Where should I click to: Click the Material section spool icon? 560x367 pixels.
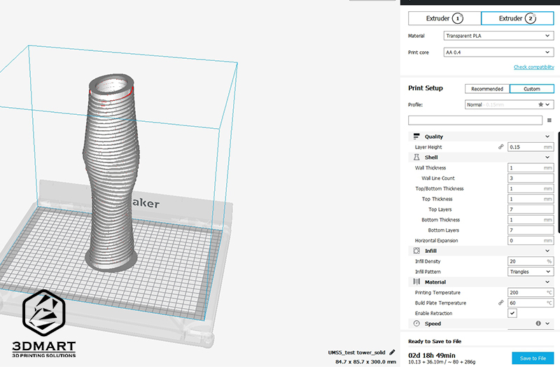[x=416, y=282]
